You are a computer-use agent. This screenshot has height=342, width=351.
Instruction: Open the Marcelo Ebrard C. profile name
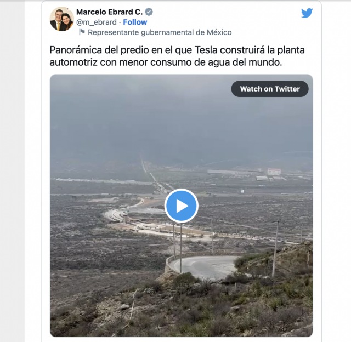pos(110,12)
